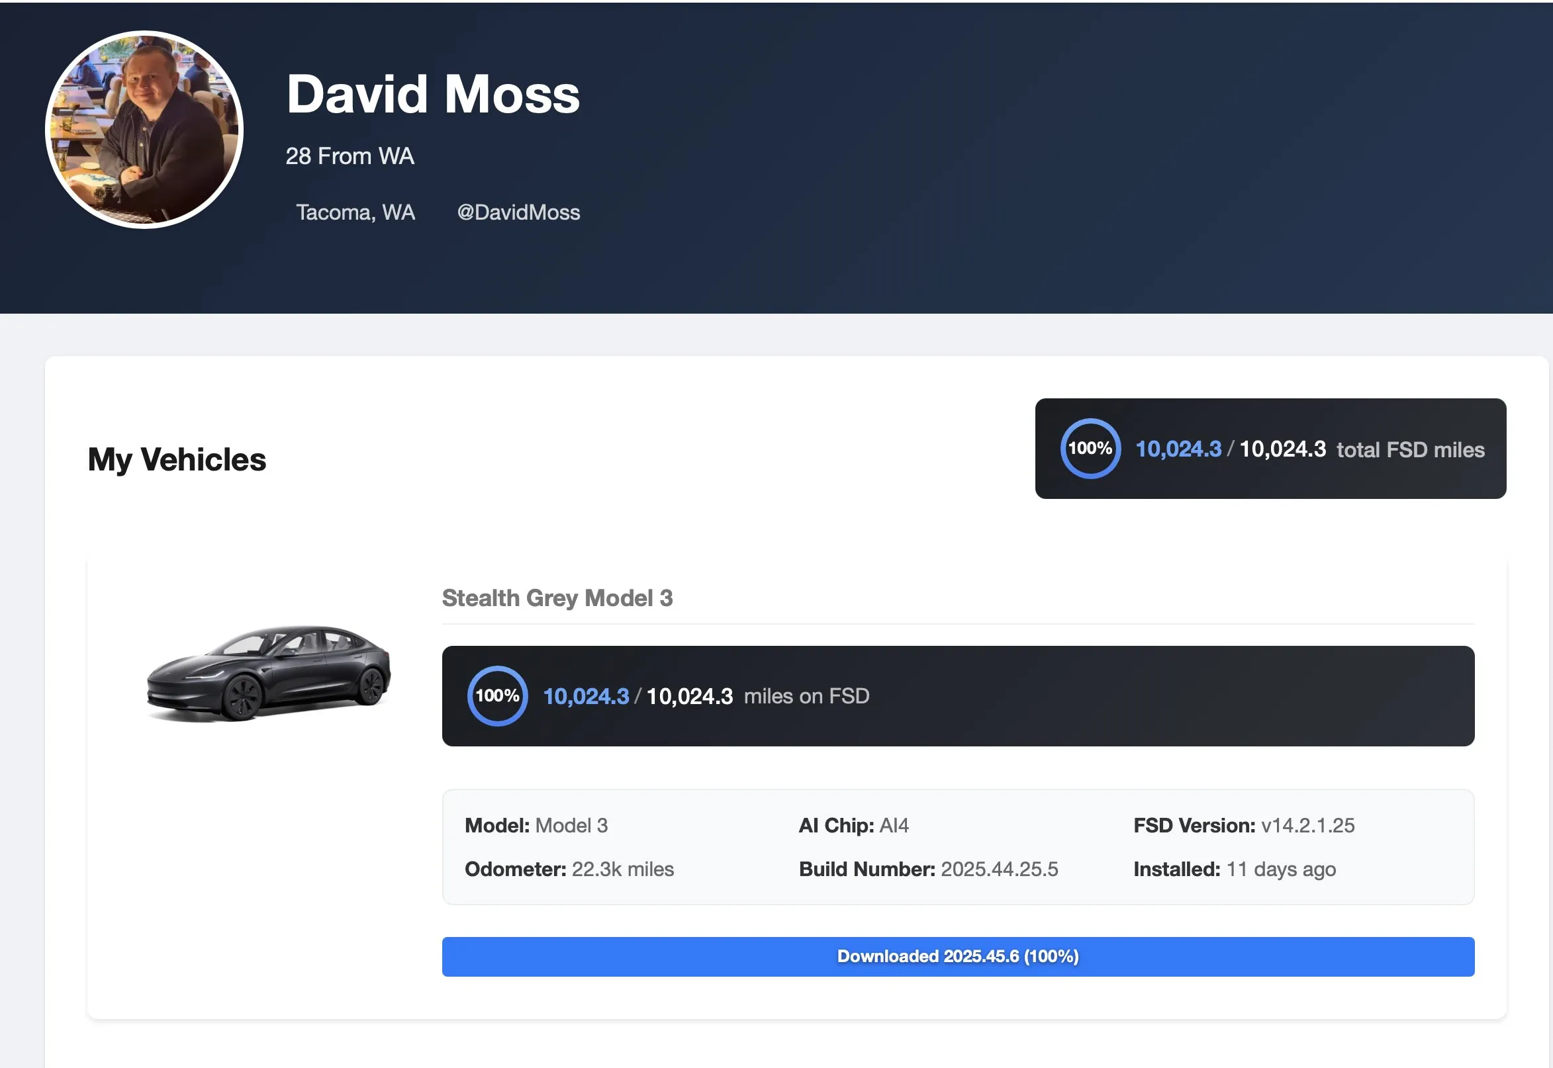Screen dimensions: 1553x1068
Task: Click the My Vehicles section heading
Action: click(x=177, y=459)
